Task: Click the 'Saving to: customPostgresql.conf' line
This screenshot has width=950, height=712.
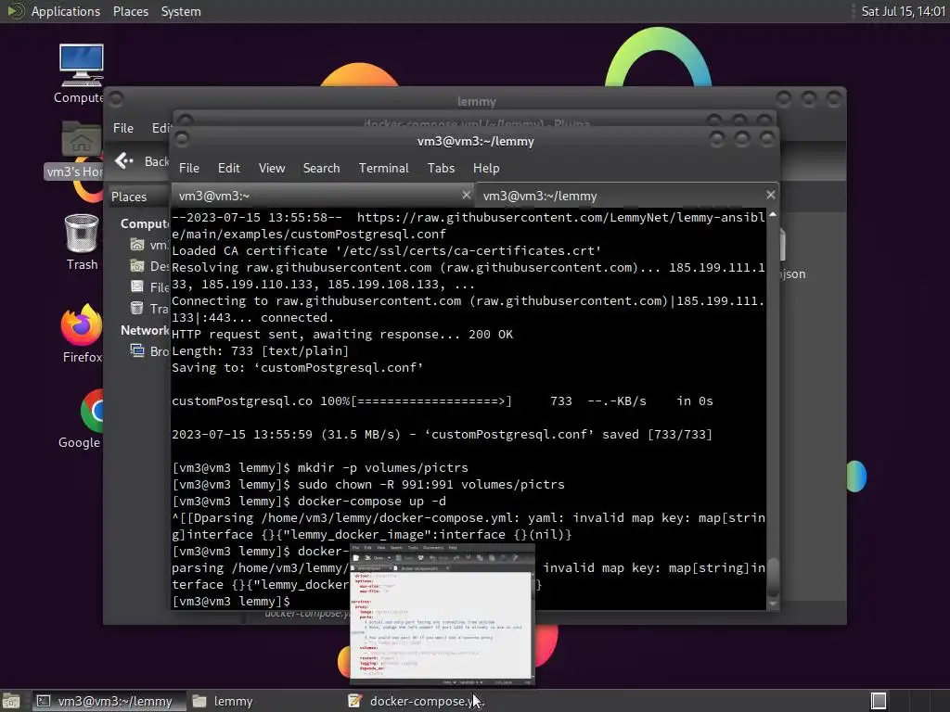Action: [298, 367]
